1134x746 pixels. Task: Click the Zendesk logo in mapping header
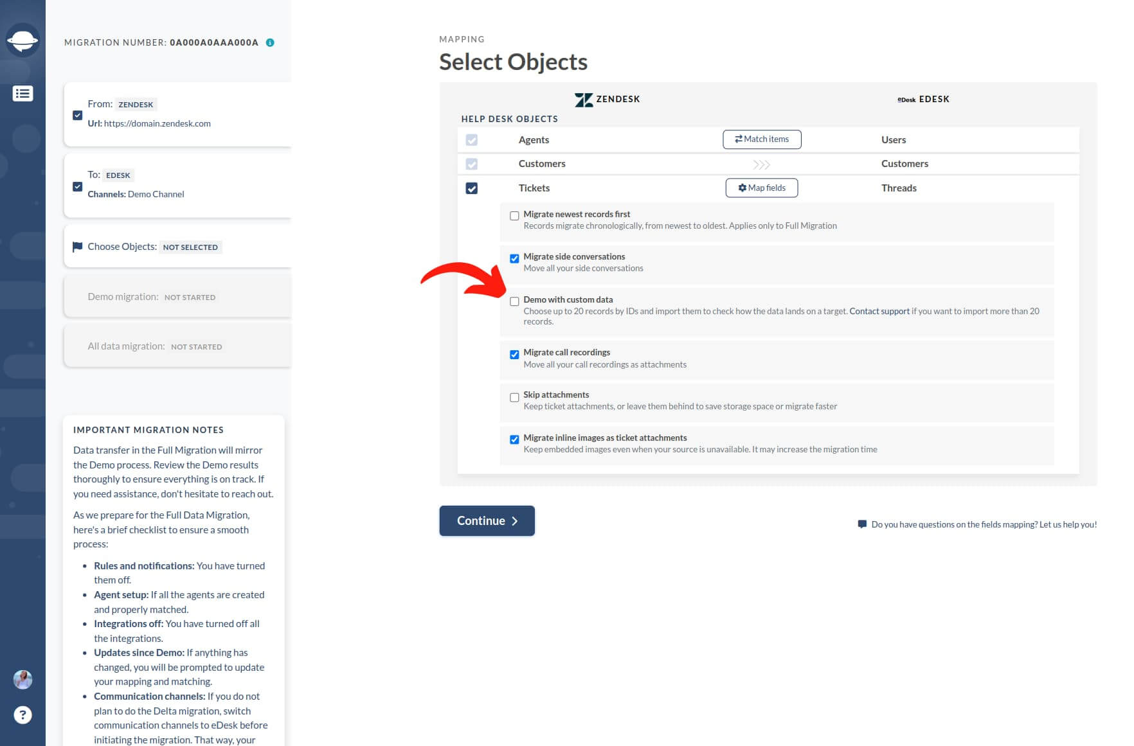[584, 100]
